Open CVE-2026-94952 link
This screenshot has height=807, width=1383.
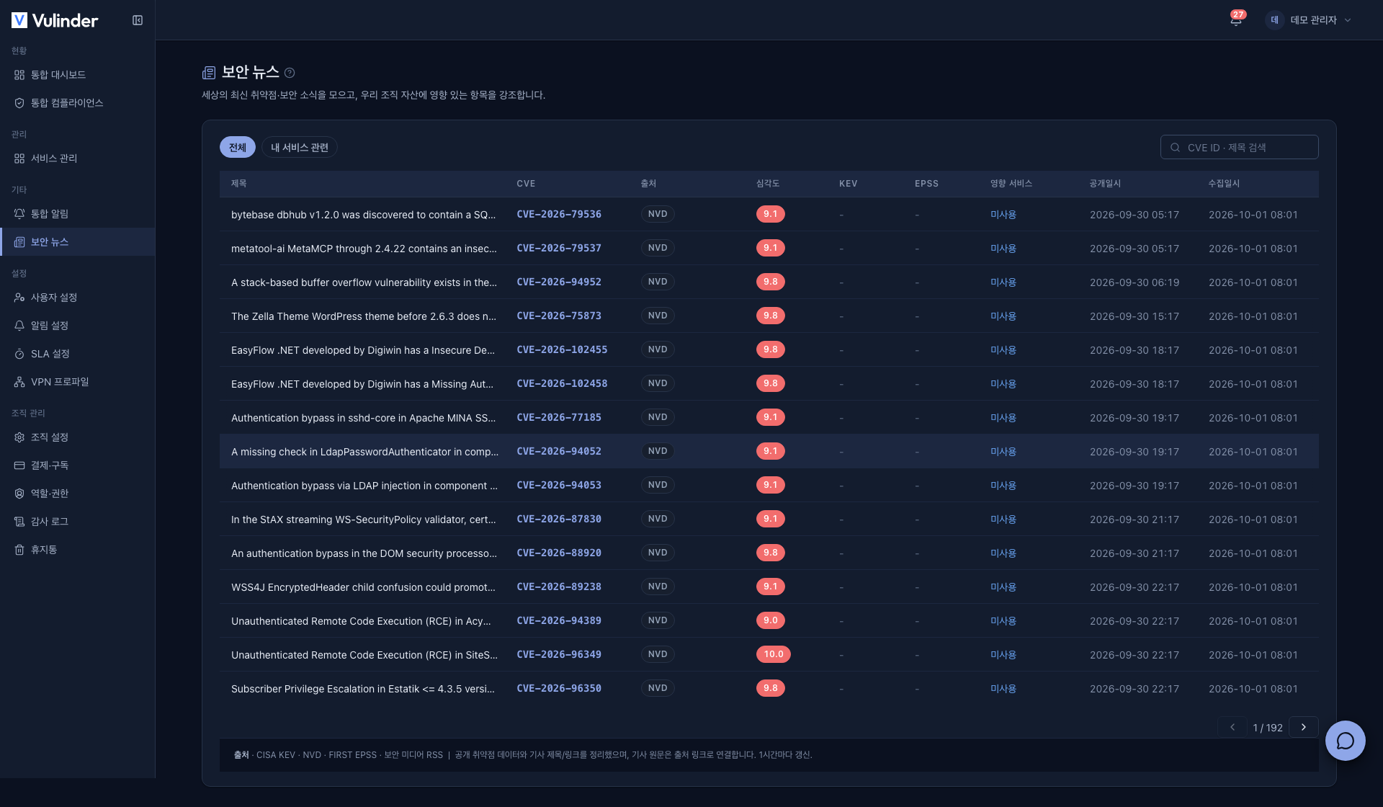[x=559, y=282]
